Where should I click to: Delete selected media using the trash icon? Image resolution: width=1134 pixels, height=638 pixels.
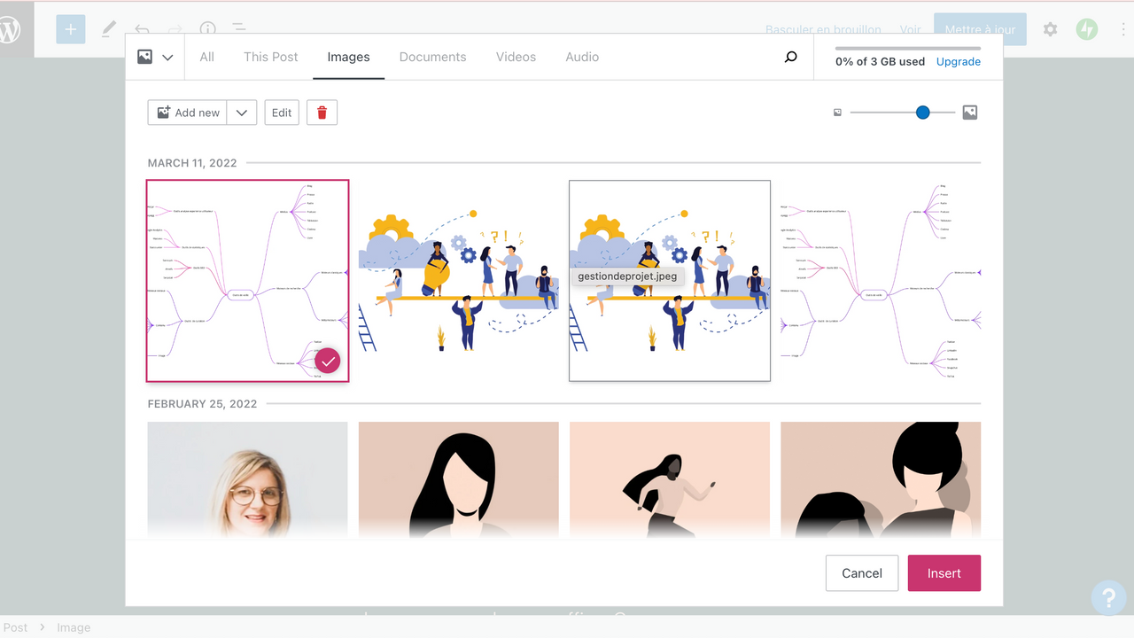pos(322,112)
